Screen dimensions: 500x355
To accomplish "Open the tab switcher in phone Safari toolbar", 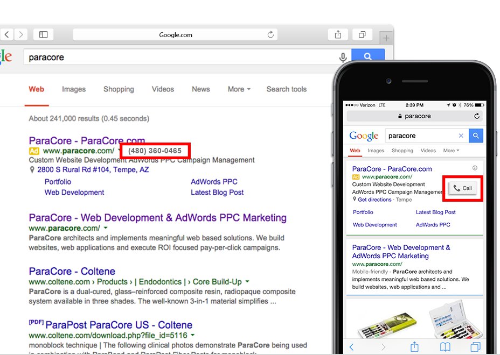I will [475, 347].
